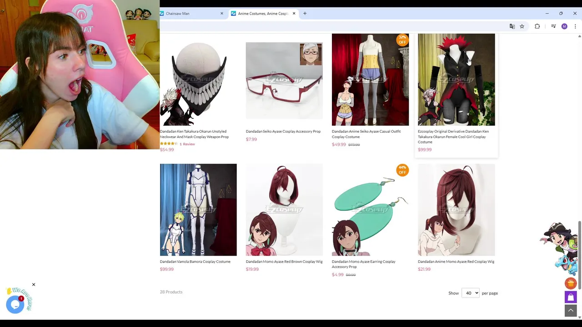This screenshot has width=582, height=327.
Task: Close the Anime Costumes tab
Action: pyautogui.click(x=294, y=14)
